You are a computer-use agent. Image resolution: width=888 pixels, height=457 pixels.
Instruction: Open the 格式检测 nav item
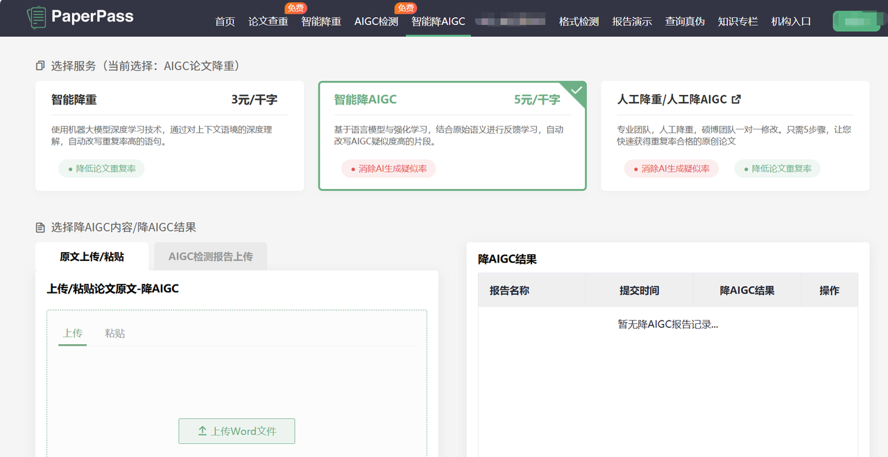(579, 21)
